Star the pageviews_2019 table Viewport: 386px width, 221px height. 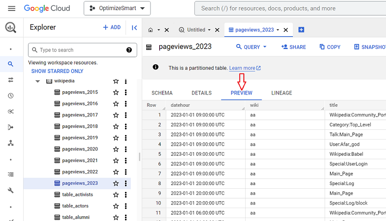pyautogui.click(x=116, y=138)
